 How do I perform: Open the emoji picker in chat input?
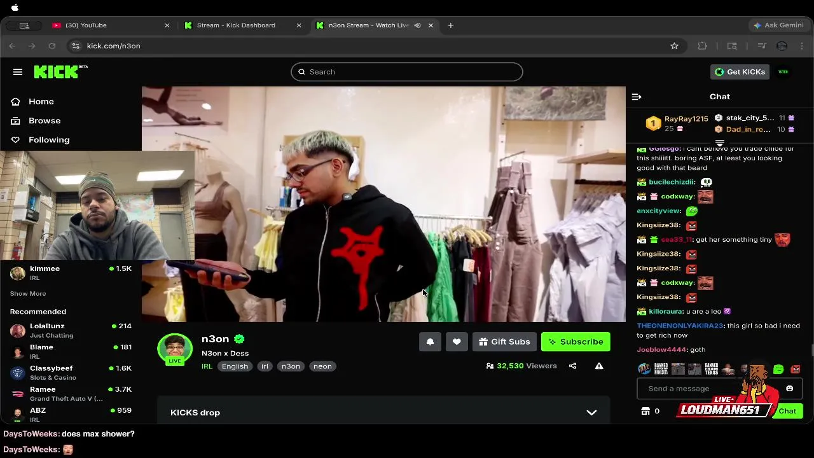[x=789, y=389]
